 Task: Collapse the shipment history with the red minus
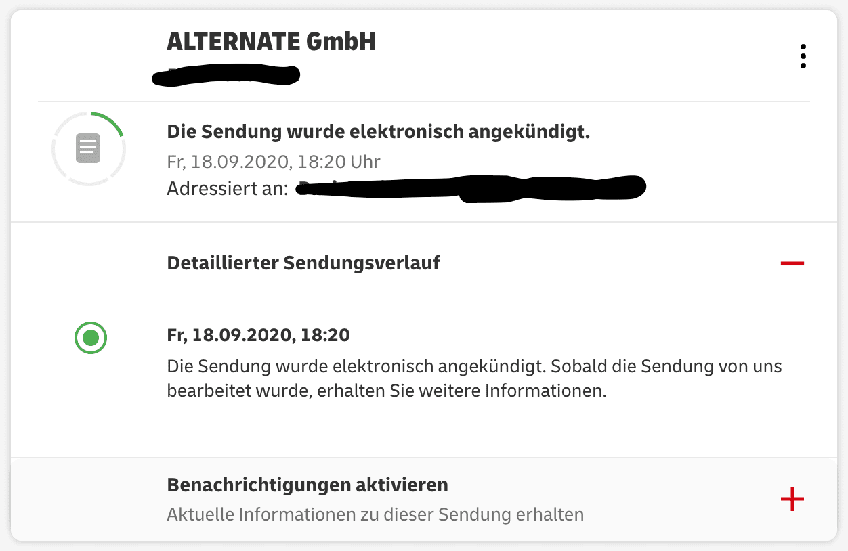tap(792, 263)
